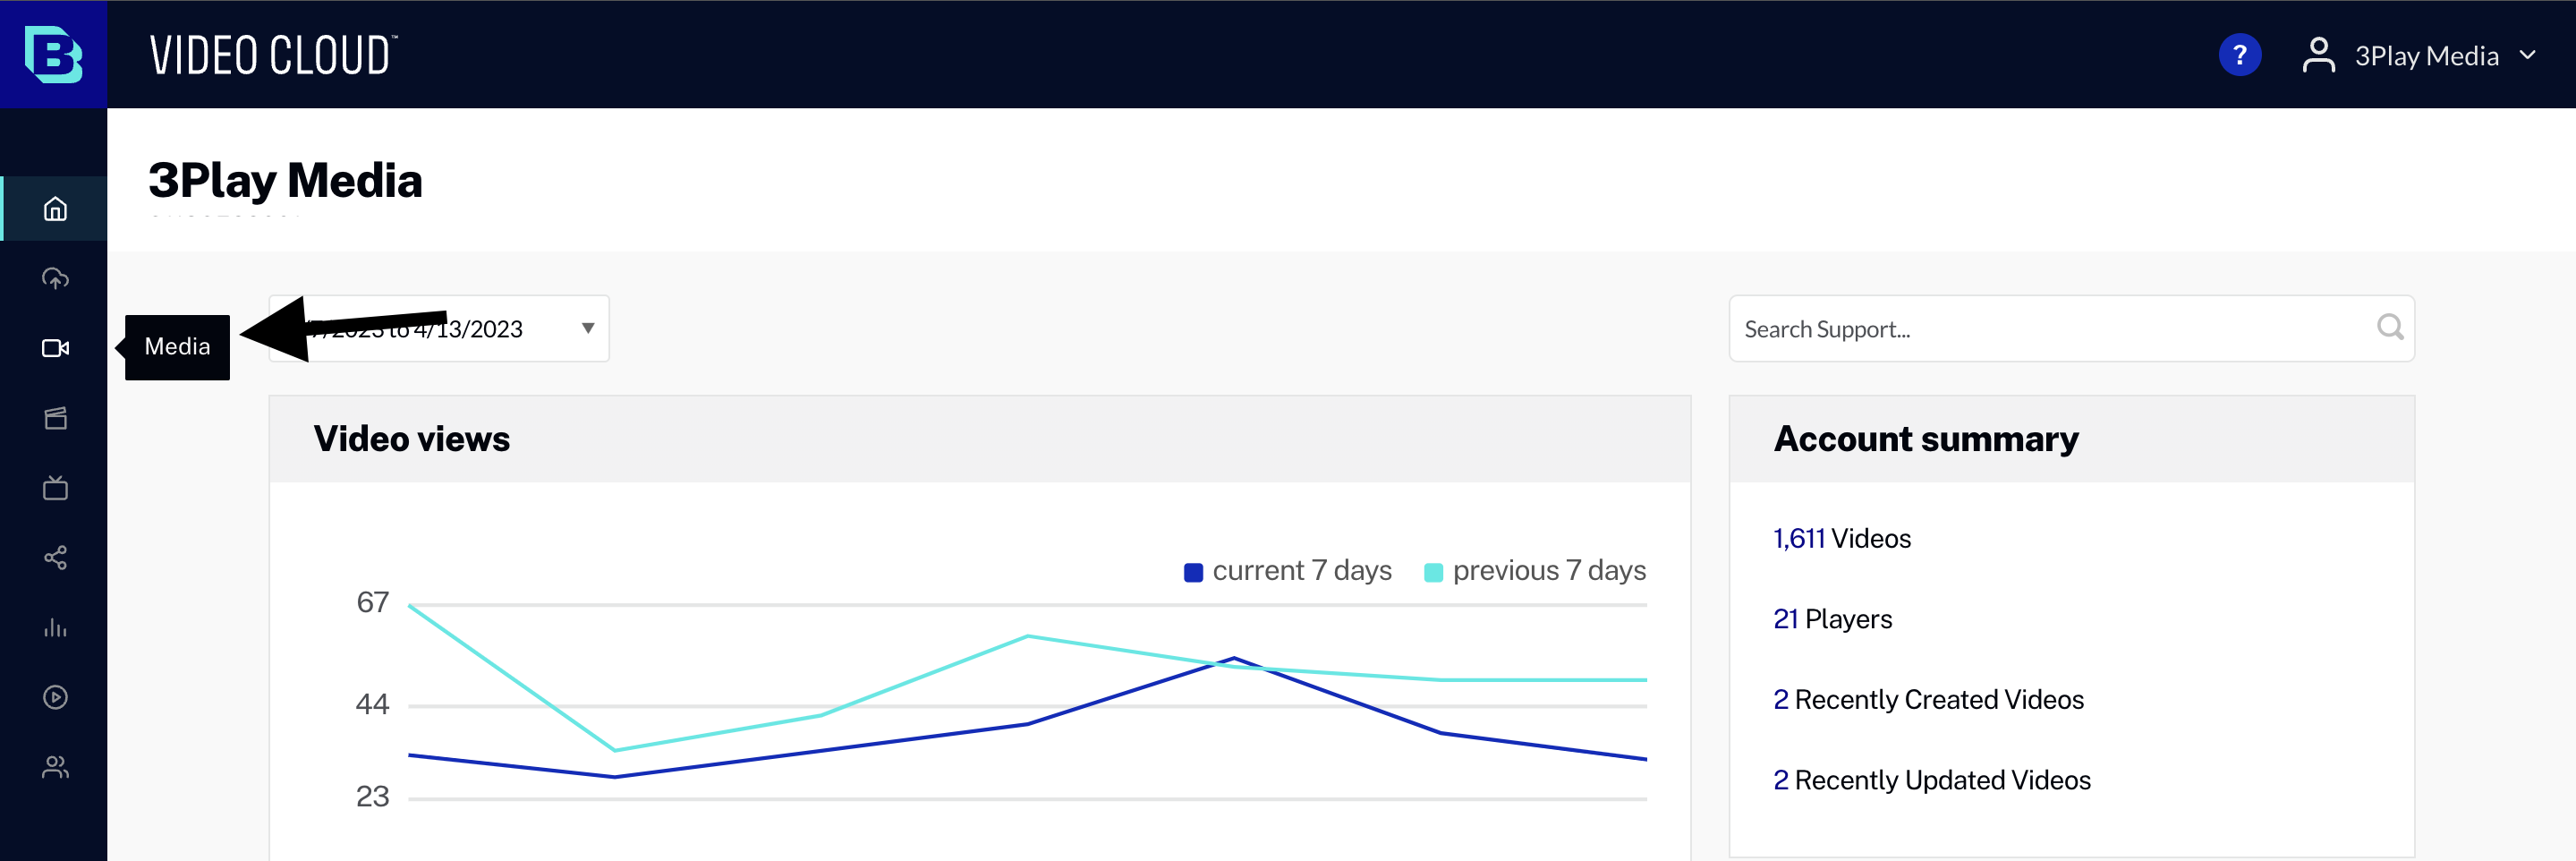The height and width of the screenshot is (861, 2576).
Task: Open the Home module in sidebar
Action: 55,209
